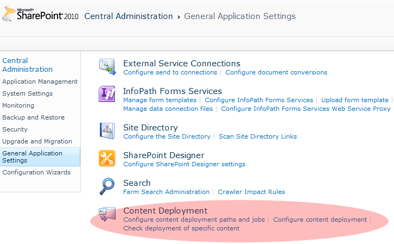This screenshot has width=394, height=244.
Task: Open Farm Search Administration link
Action: [x=166, y=192]
